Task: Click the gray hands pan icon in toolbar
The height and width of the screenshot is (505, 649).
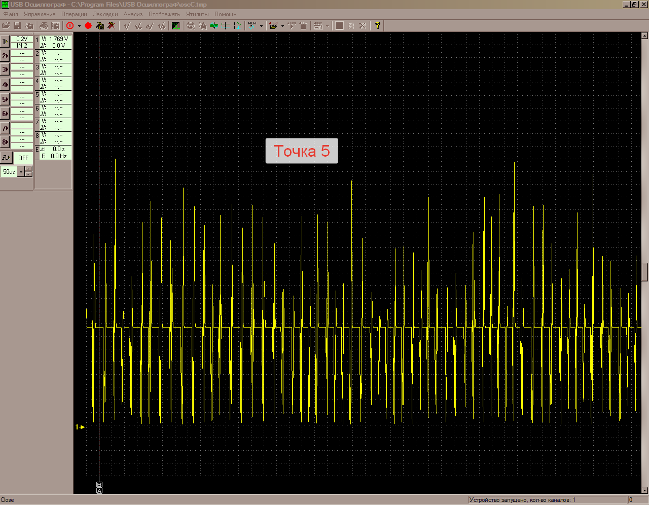Action: click(202, 25)
